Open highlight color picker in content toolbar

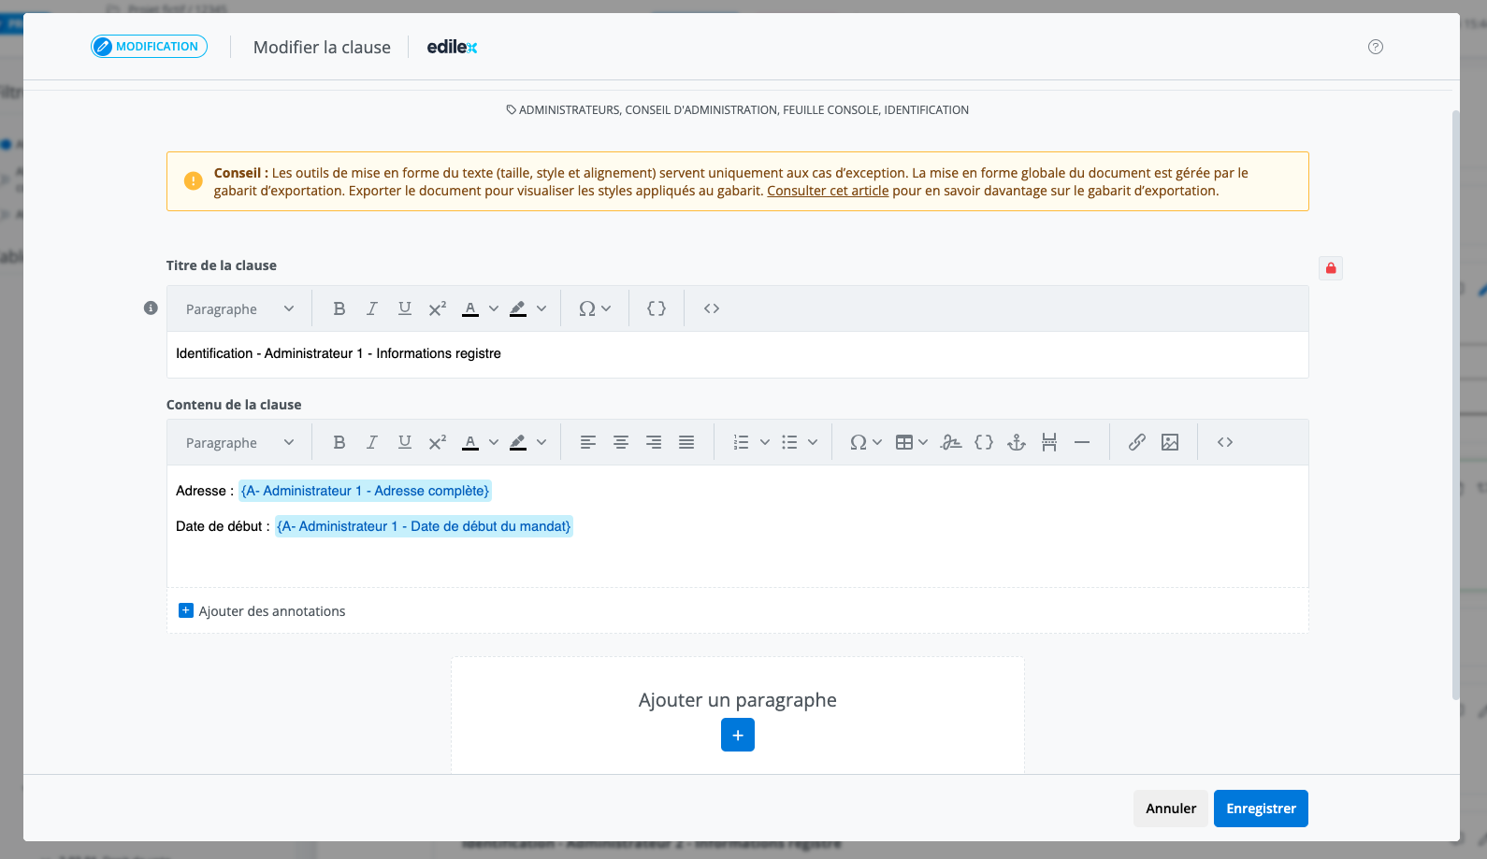click(x=541, y=442)
